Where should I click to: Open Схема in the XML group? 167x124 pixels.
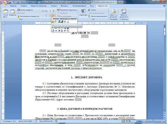coord(92,10)
